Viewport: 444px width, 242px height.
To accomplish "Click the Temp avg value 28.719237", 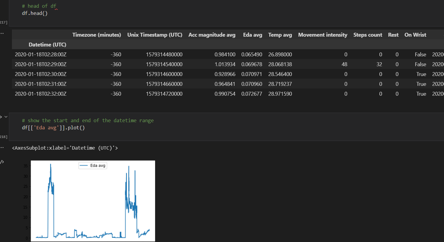I will tap(280, 84).
